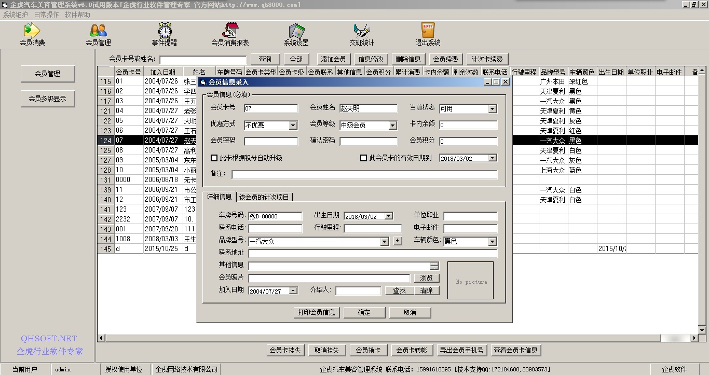Viewport: 709px width, 375px height.
Task: Click the 确定 button in dialog
Action: click(x=364, y=312)
